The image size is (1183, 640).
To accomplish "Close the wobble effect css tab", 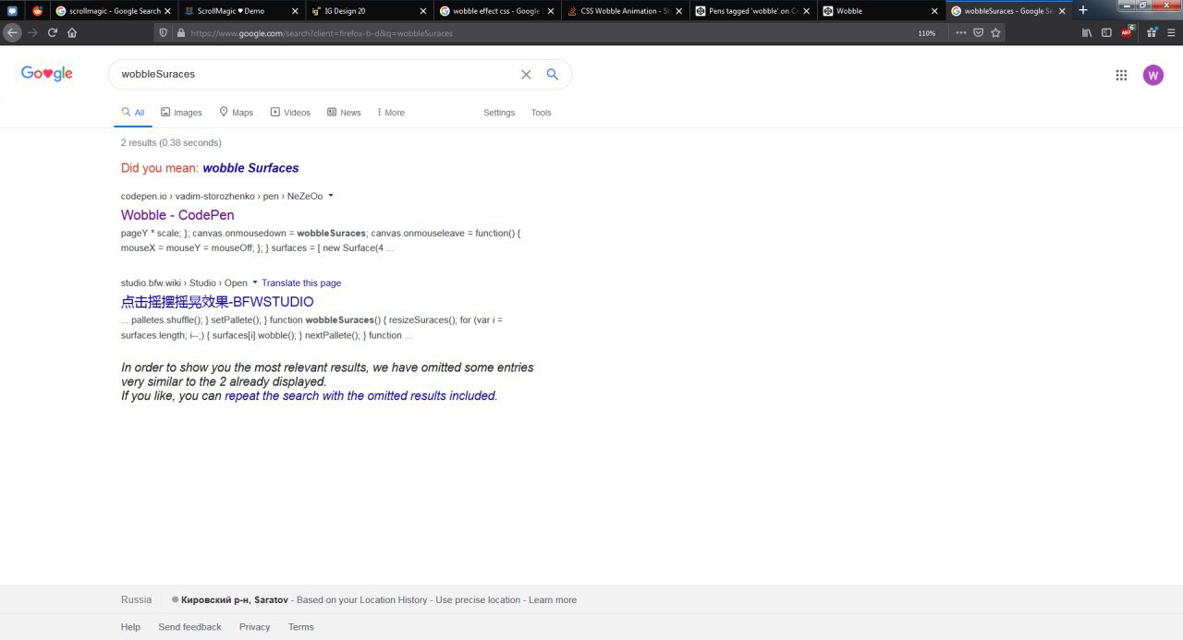I will 552,11.
